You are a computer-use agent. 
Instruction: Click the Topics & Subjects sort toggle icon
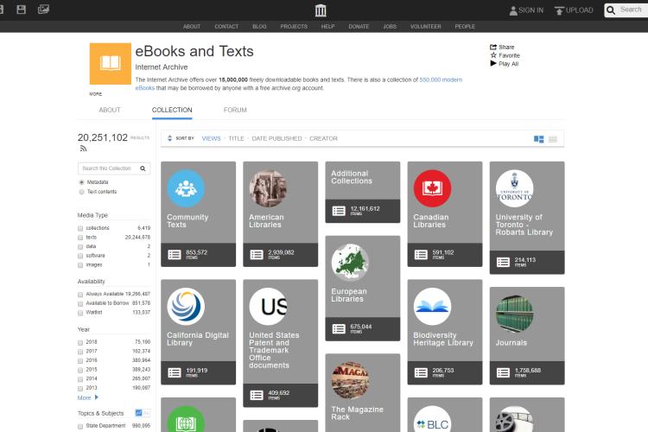pos(143,413)
